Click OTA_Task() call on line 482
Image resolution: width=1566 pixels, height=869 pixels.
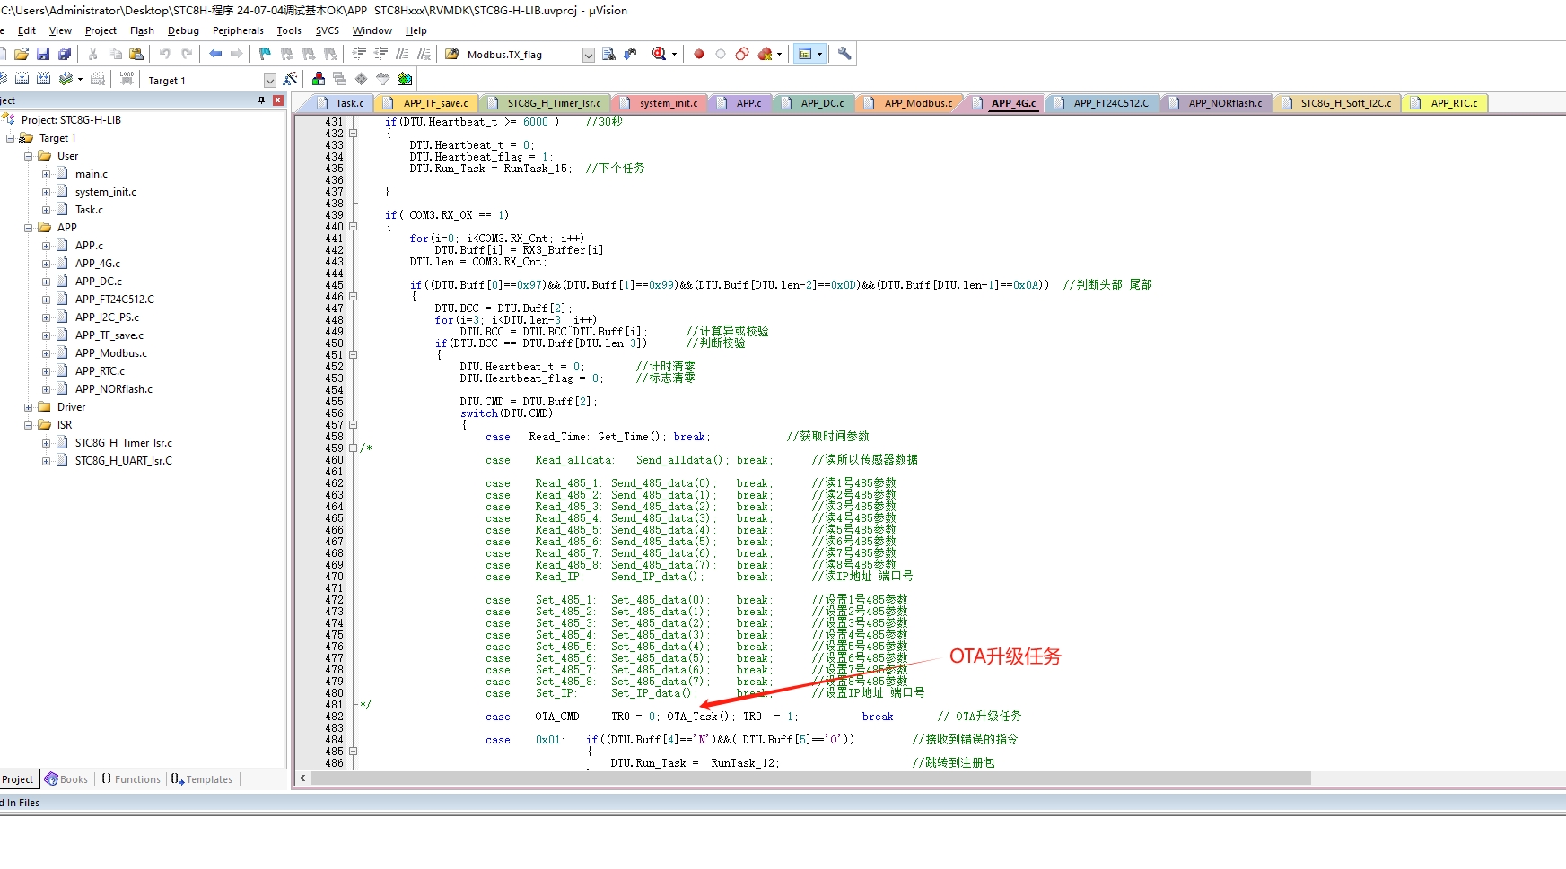click(x=700, y=717)
